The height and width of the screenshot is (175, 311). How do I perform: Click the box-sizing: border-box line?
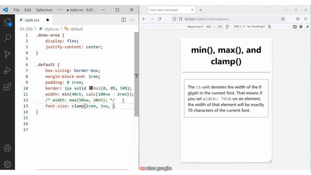tap(72, 70)
